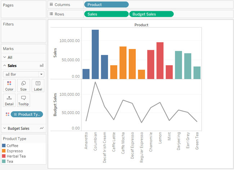Image resolution: width=234 pixels, height=170 pixels.
Task: Click the Tea legend entry
Action: point(8,161)
